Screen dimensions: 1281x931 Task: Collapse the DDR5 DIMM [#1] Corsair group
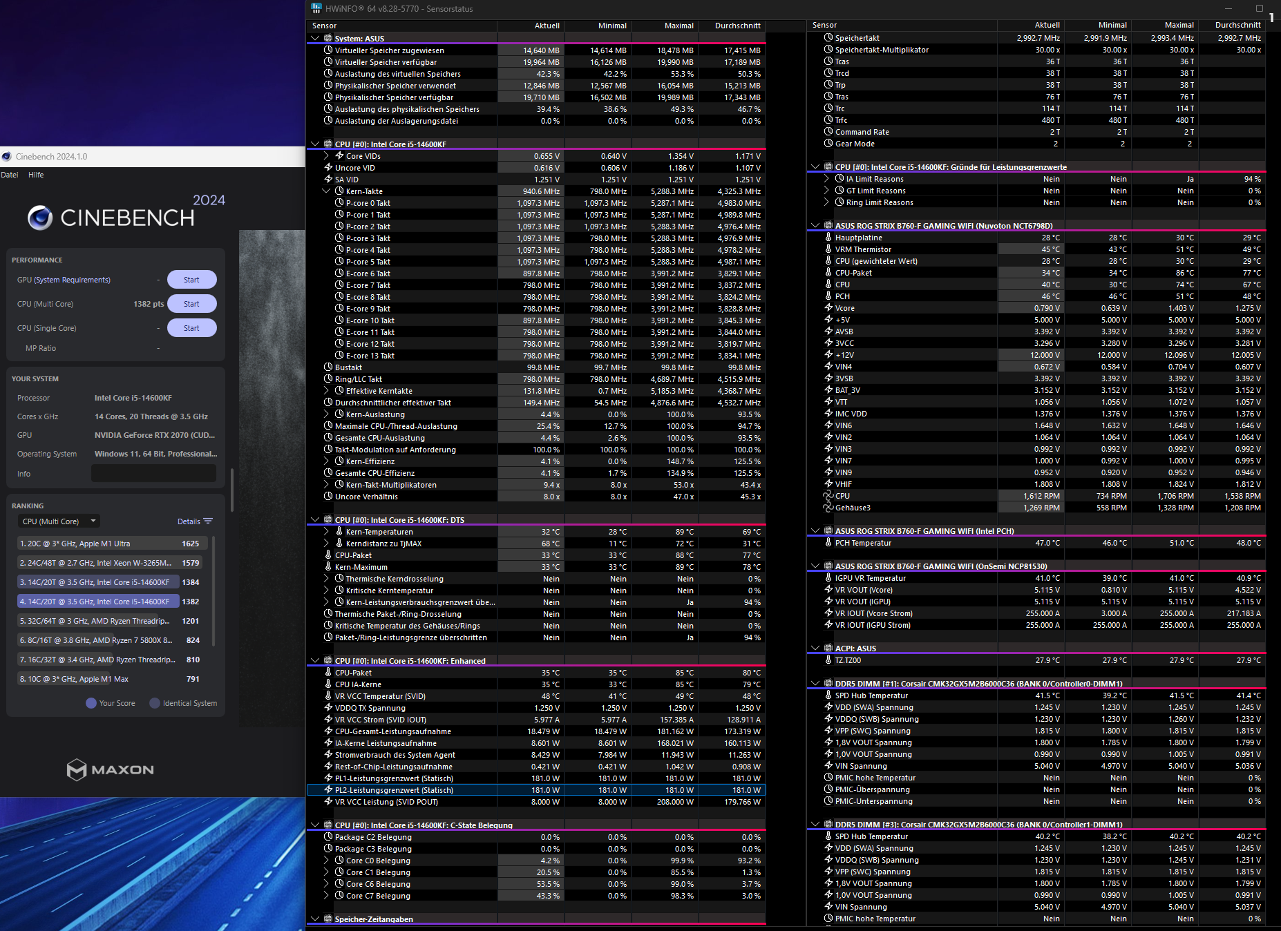pyautogui.click(x=816, y=684)
